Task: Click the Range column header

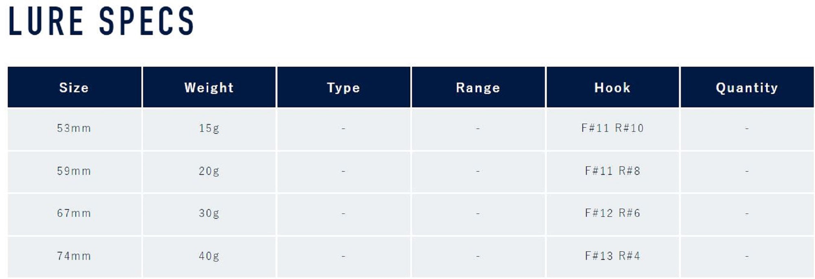Action: 478,87
